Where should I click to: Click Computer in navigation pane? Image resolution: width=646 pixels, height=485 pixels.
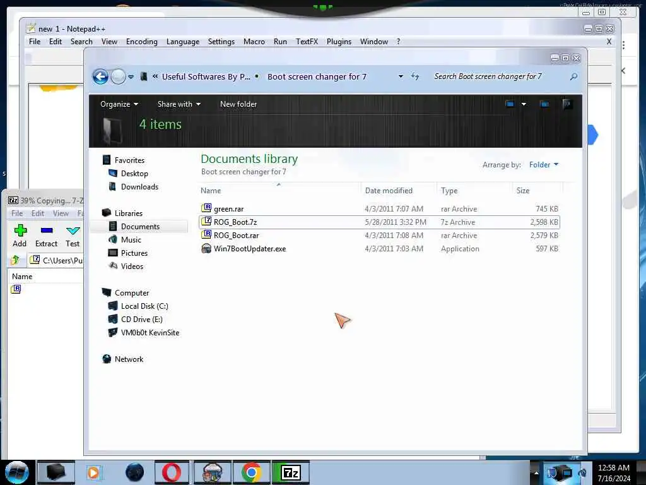click(x=132, y=293)
